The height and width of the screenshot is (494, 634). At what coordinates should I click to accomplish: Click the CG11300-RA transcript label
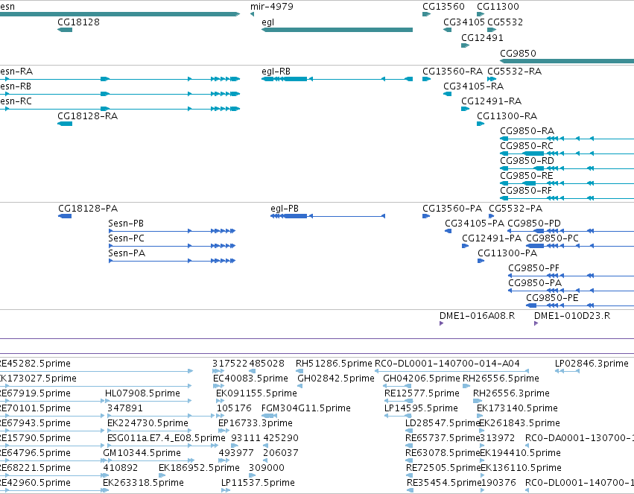(x=507, y=116)
